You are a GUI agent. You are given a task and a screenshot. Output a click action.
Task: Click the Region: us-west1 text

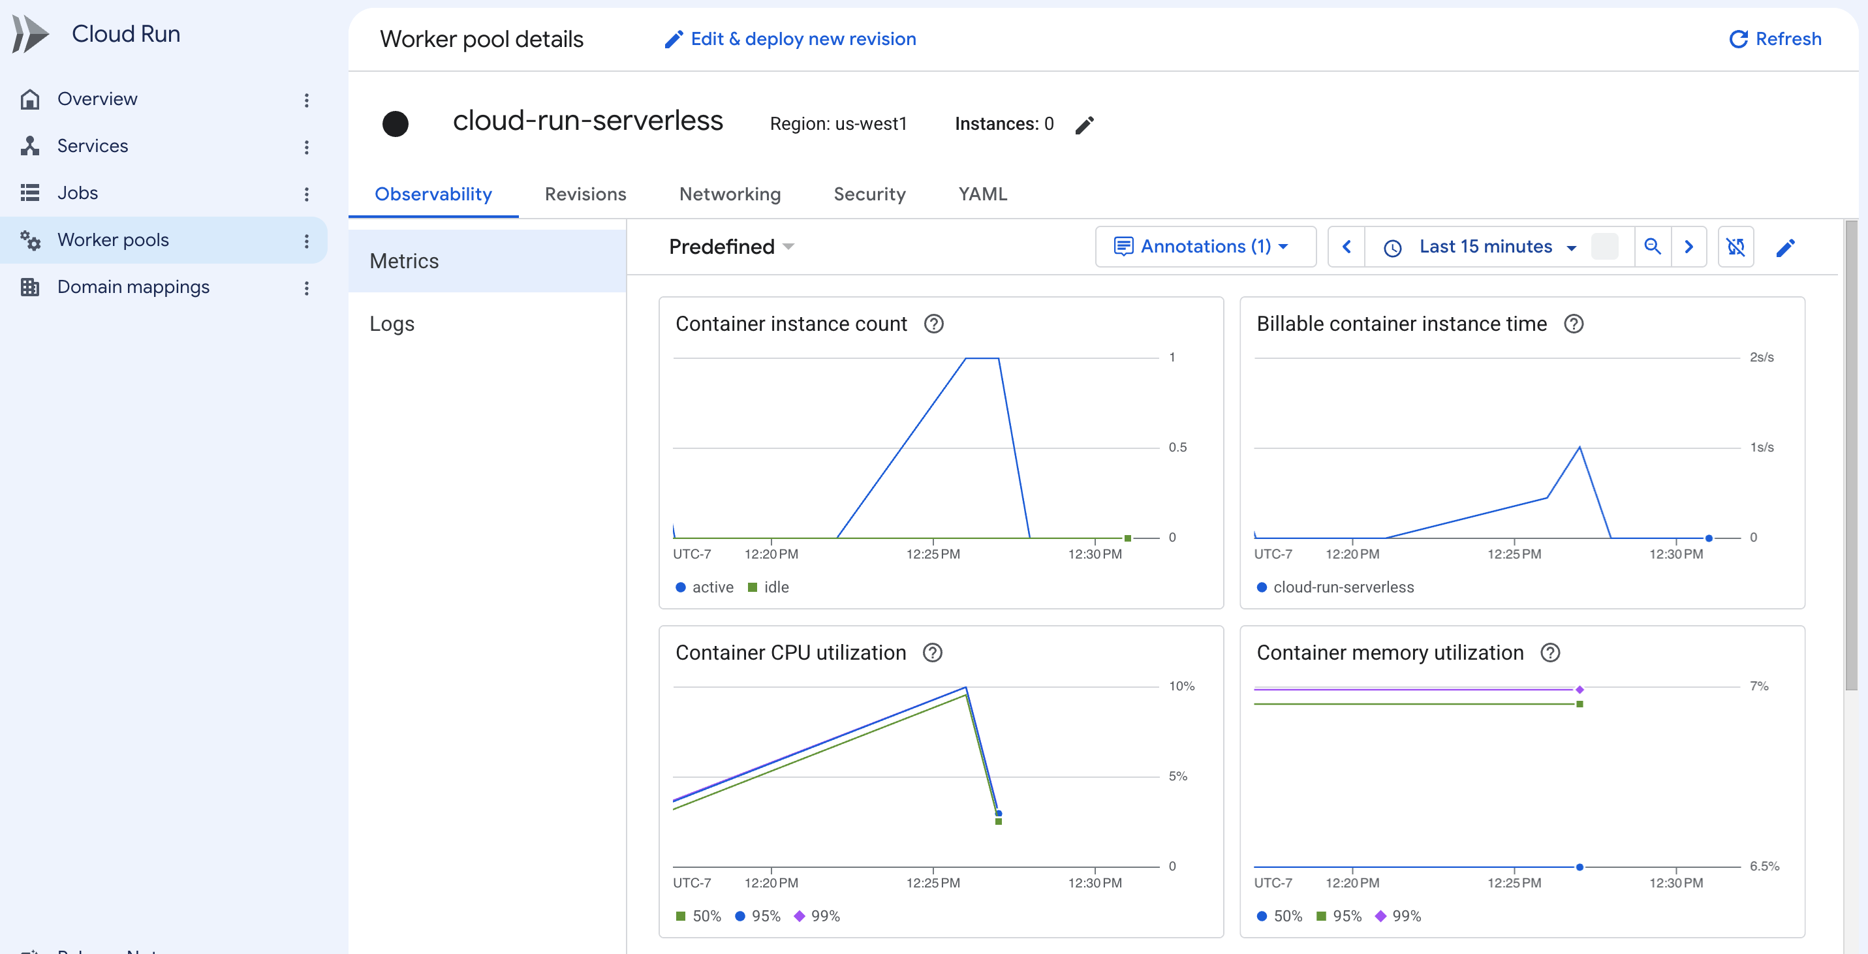838,124
